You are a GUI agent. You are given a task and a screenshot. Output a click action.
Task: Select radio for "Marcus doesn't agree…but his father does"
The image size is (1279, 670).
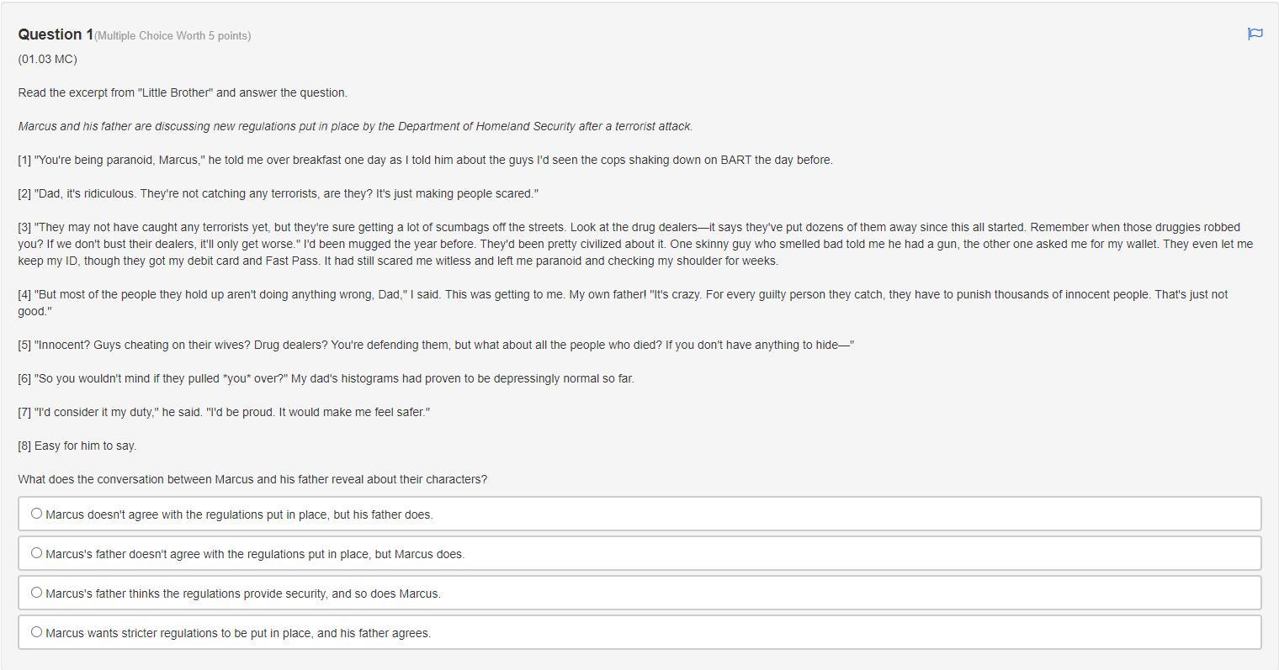36,514
